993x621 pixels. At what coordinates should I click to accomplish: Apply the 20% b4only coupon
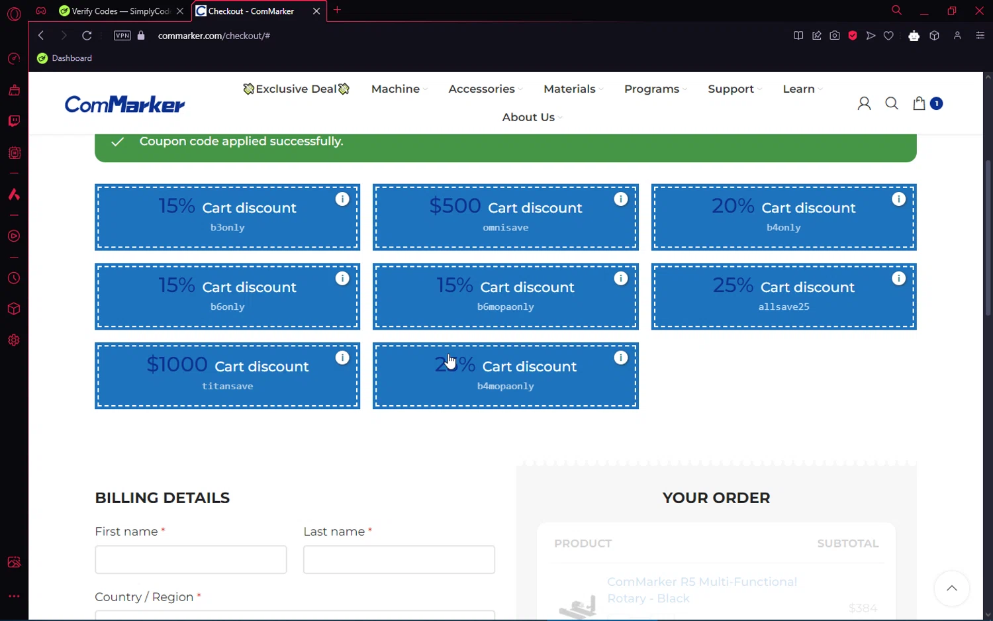(x=784, y=217)
